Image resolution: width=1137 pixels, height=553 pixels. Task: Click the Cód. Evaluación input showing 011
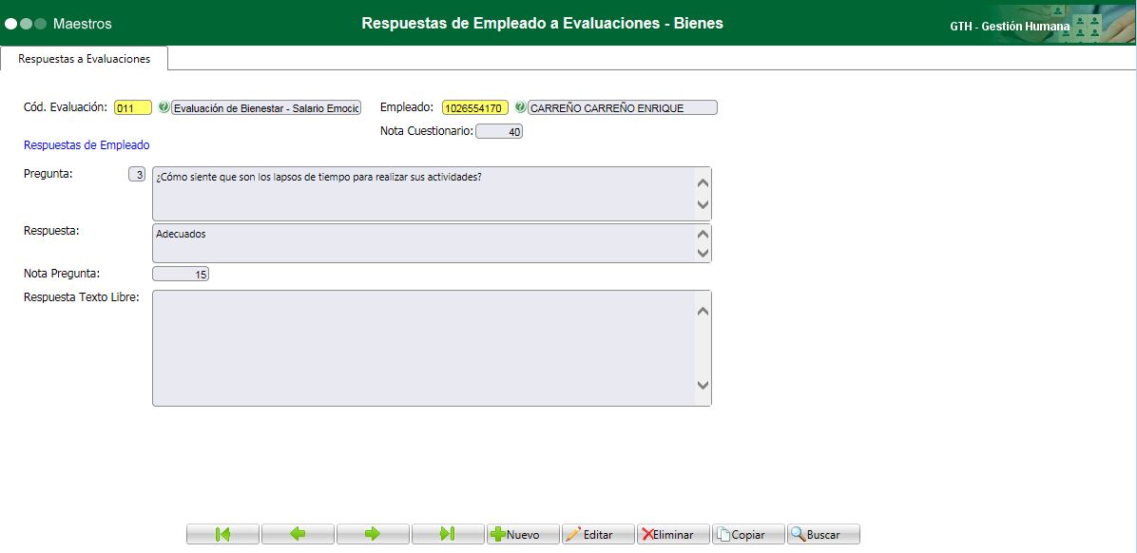132,107
